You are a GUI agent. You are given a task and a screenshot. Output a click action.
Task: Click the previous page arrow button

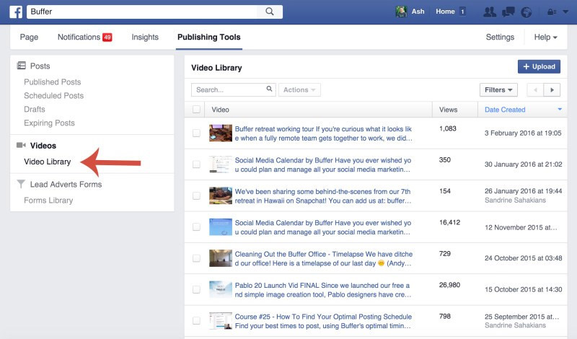click(x=535, y=90)
